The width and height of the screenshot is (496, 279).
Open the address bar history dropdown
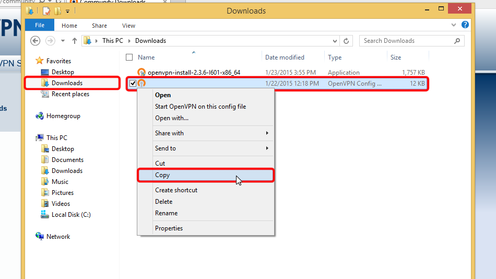click(335, 41)
